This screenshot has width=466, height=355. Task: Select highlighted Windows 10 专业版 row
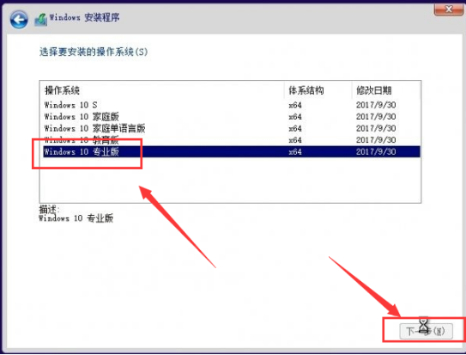(x=232, y=151)
